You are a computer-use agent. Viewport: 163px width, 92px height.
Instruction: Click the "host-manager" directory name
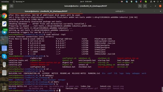point(49,80)
